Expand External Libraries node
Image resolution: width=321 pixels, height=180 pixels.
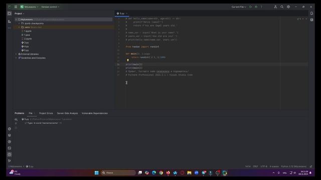[x=16, y=54]
